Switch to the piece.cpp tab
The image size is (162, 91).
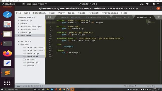[120, 17]
